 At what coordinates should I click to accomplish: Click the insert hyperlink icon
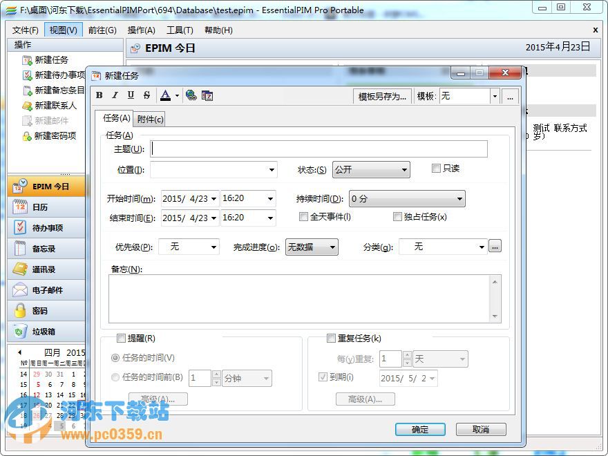pos(191,95)
